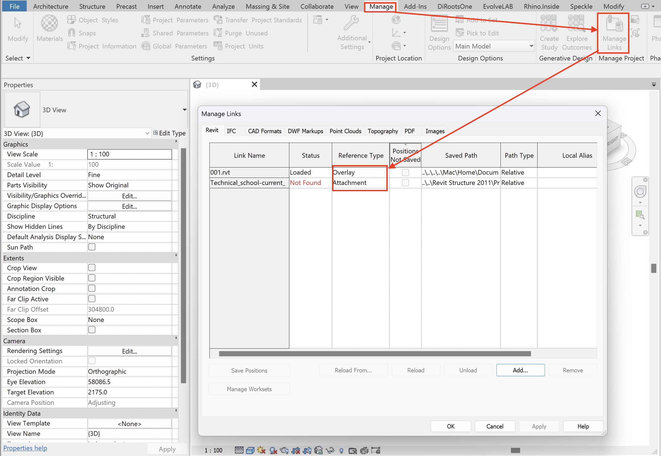Click the Manage Links horizontal scrollbar
Viewport: 661px width, 456px height.
(x=375, y=354)
